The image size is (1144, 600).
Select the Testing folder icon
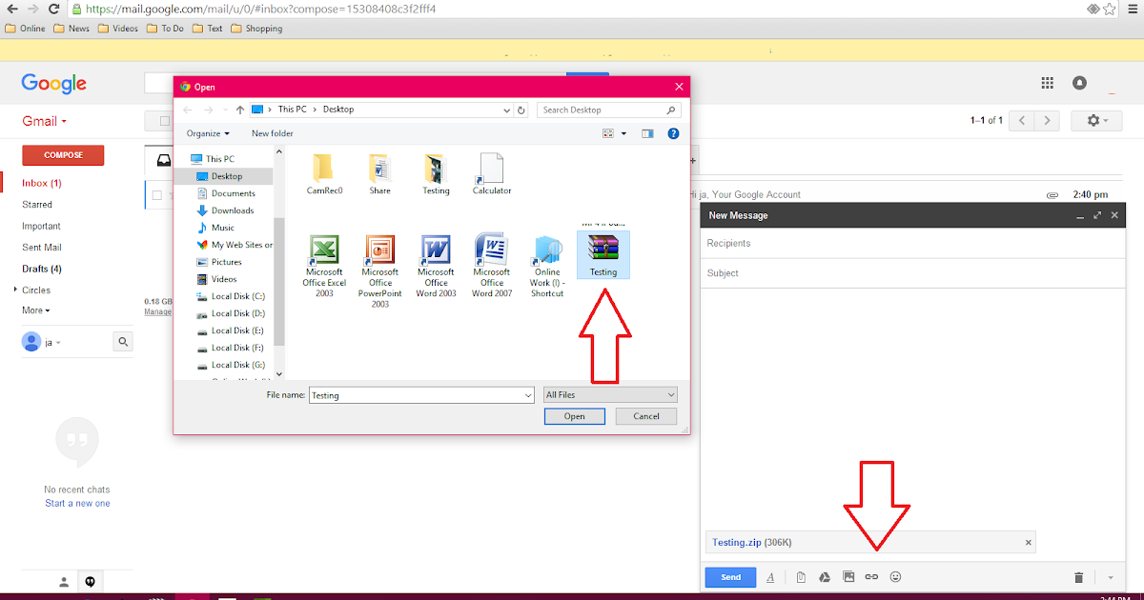click(436, 174)
